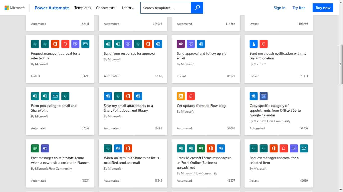
Task: Open the Templates menu item
Action: (x=83, y=8)
